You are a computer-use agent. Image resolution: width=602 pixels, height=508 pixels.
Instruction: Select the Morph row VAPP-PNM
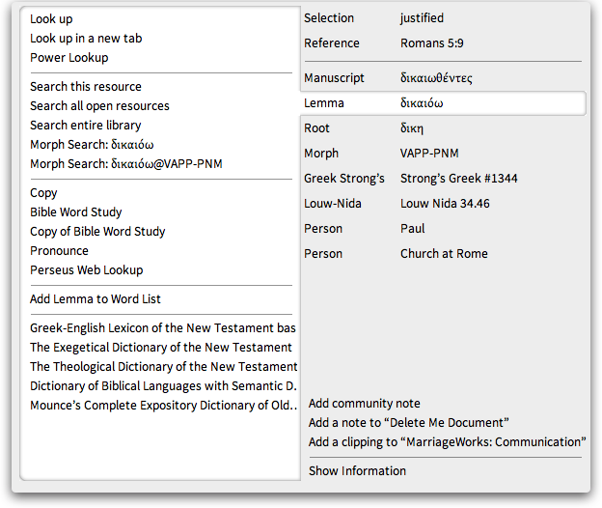(443, 154)
